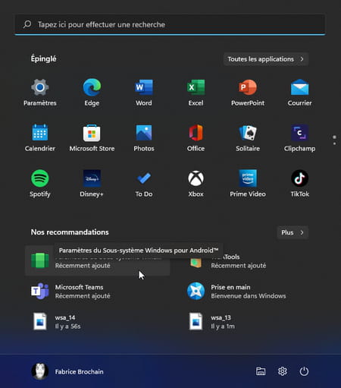Viewport: 341px width, 388px height.
Task: Go to next pinned apps page dot
Action: (x=334, y=144)
